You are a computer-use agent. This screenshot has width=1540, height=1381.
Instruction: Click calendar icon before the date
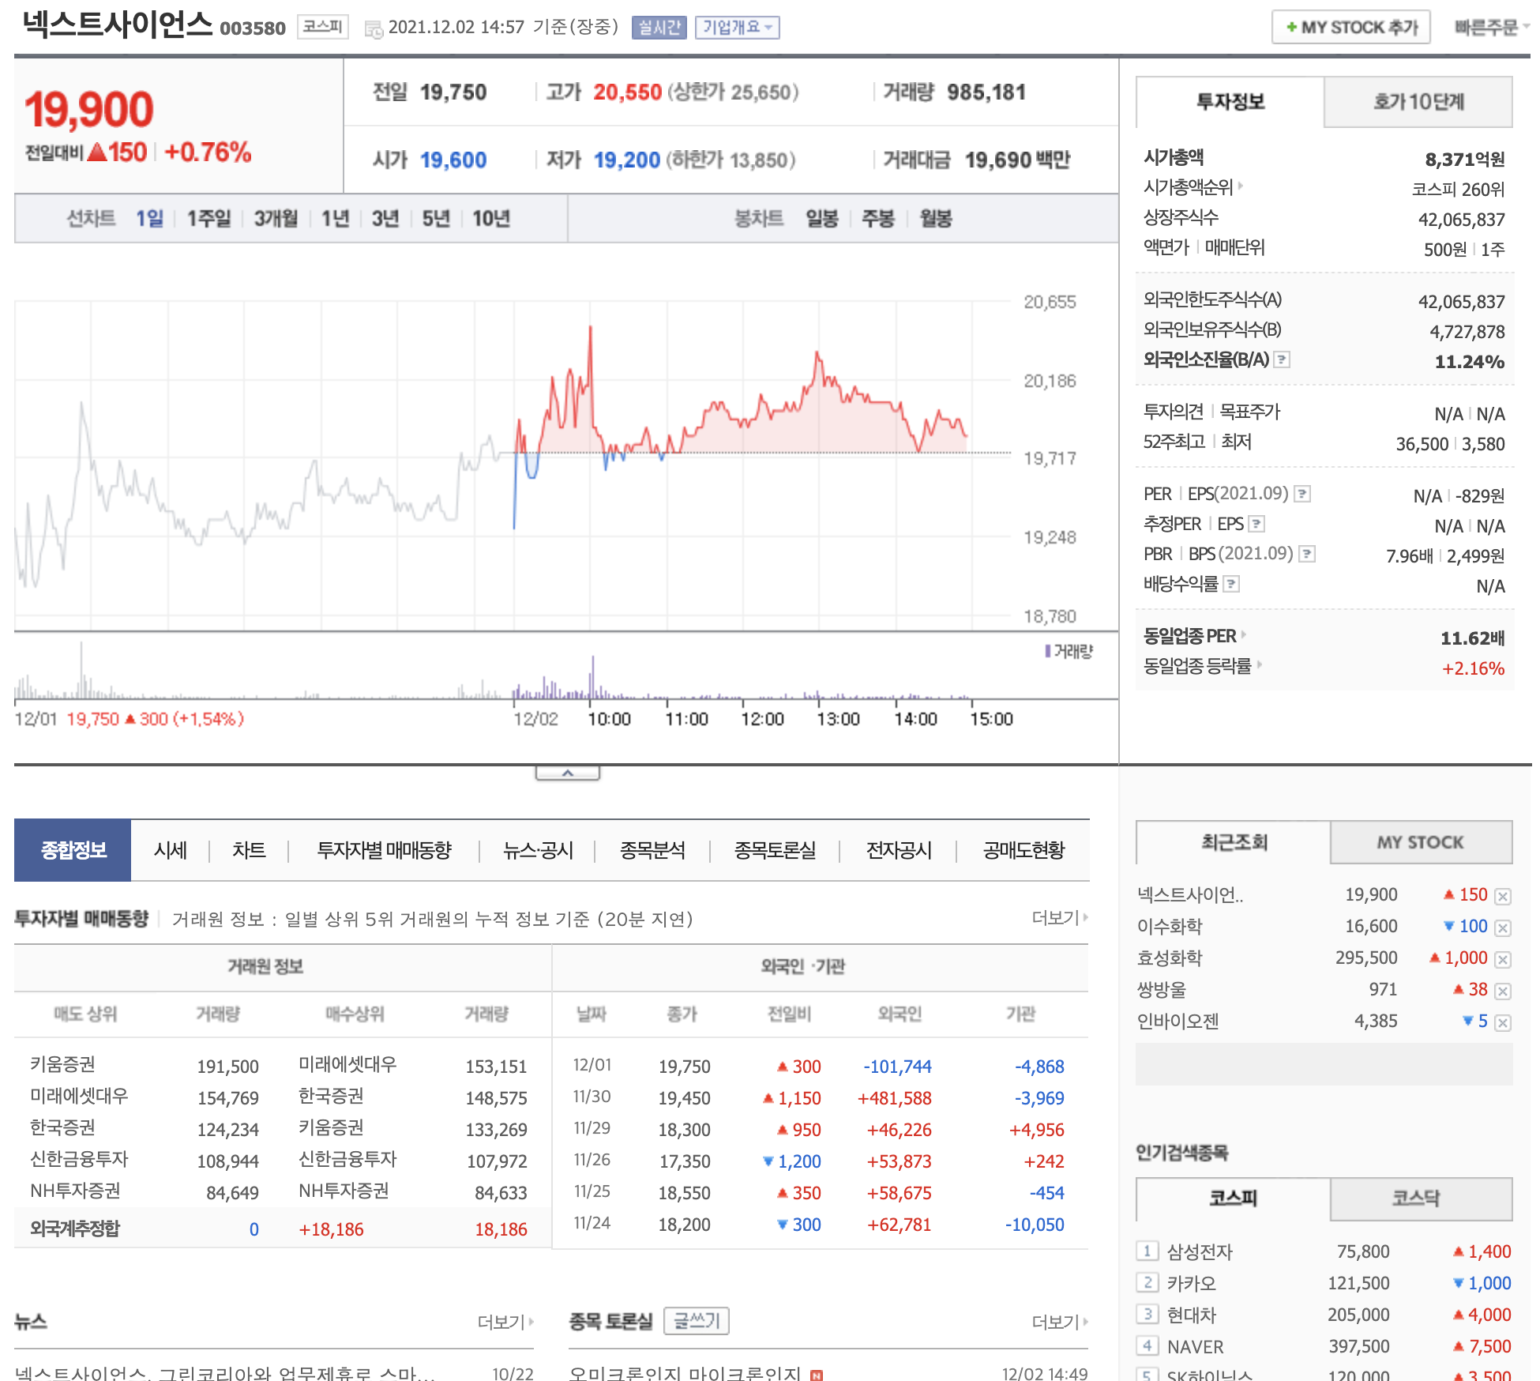click(373, 29)
